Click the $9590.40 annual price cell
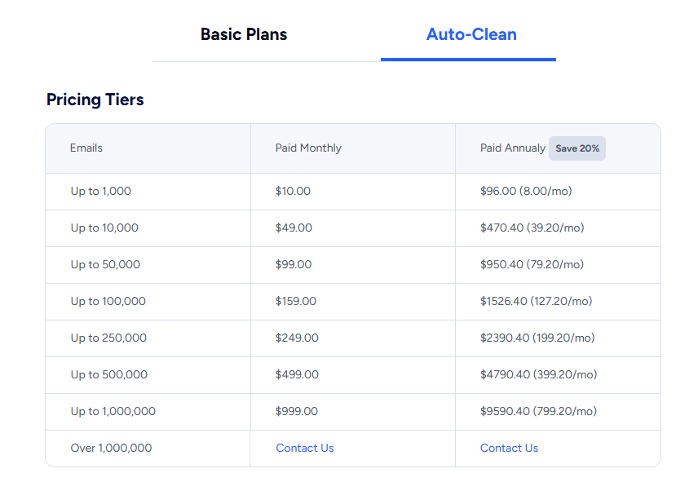This screenshot has height=495, width=698. click(558, 412)
